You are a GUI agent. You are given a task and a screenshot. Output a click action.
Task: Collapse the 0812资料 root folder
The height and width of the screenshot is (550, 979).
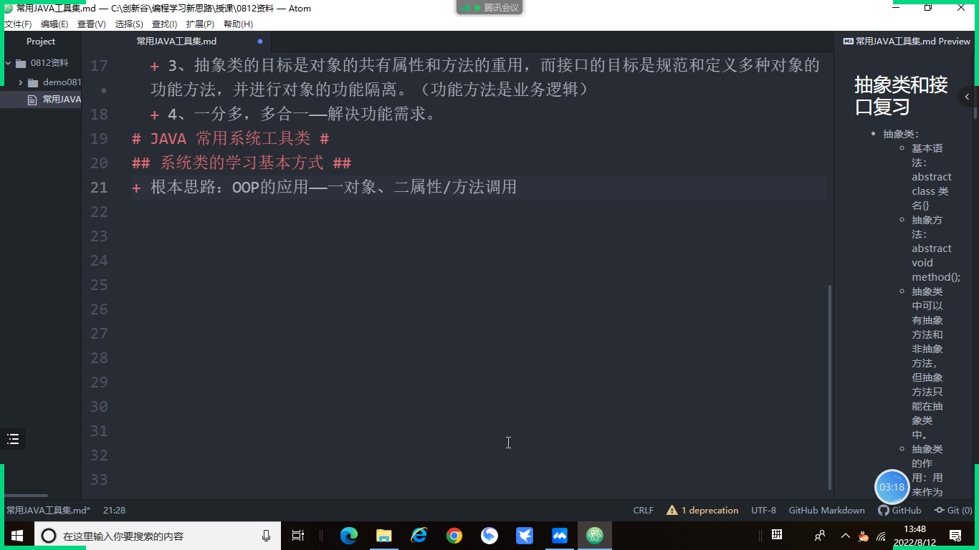coord(9,63)
